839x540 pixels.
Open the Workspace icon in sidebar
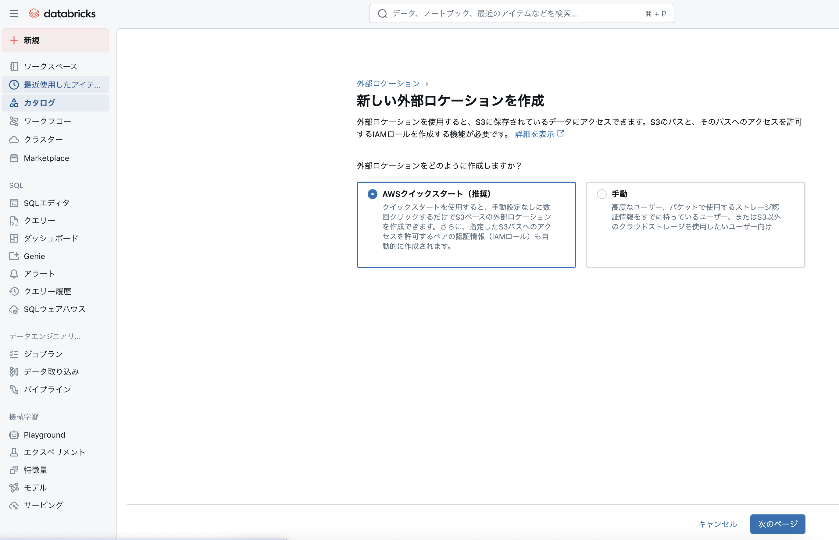pyautogui.click(x=14, y=66)
